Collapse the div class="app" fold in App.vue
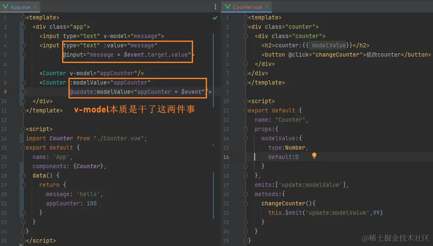 click(24, 27)
